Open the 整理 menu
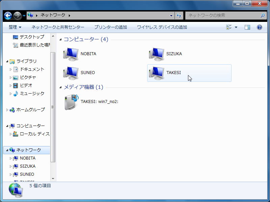 (15, 27)
